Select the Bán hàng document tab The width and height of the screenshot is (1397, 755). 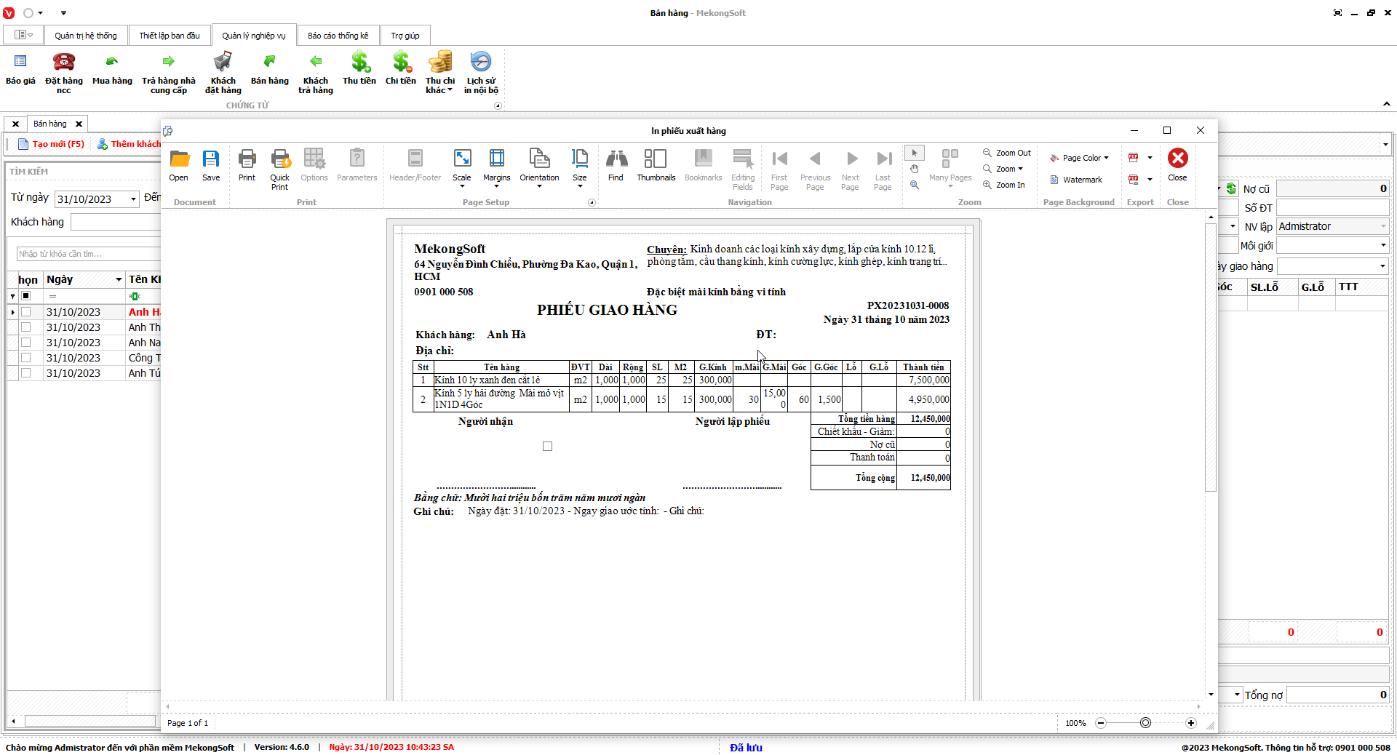coord(50,124)
